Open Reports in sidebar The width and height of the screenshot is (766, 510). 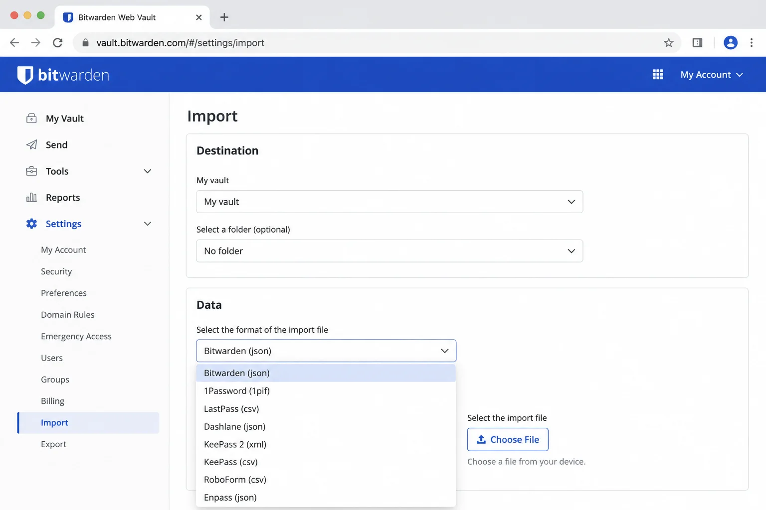[63, 197]
